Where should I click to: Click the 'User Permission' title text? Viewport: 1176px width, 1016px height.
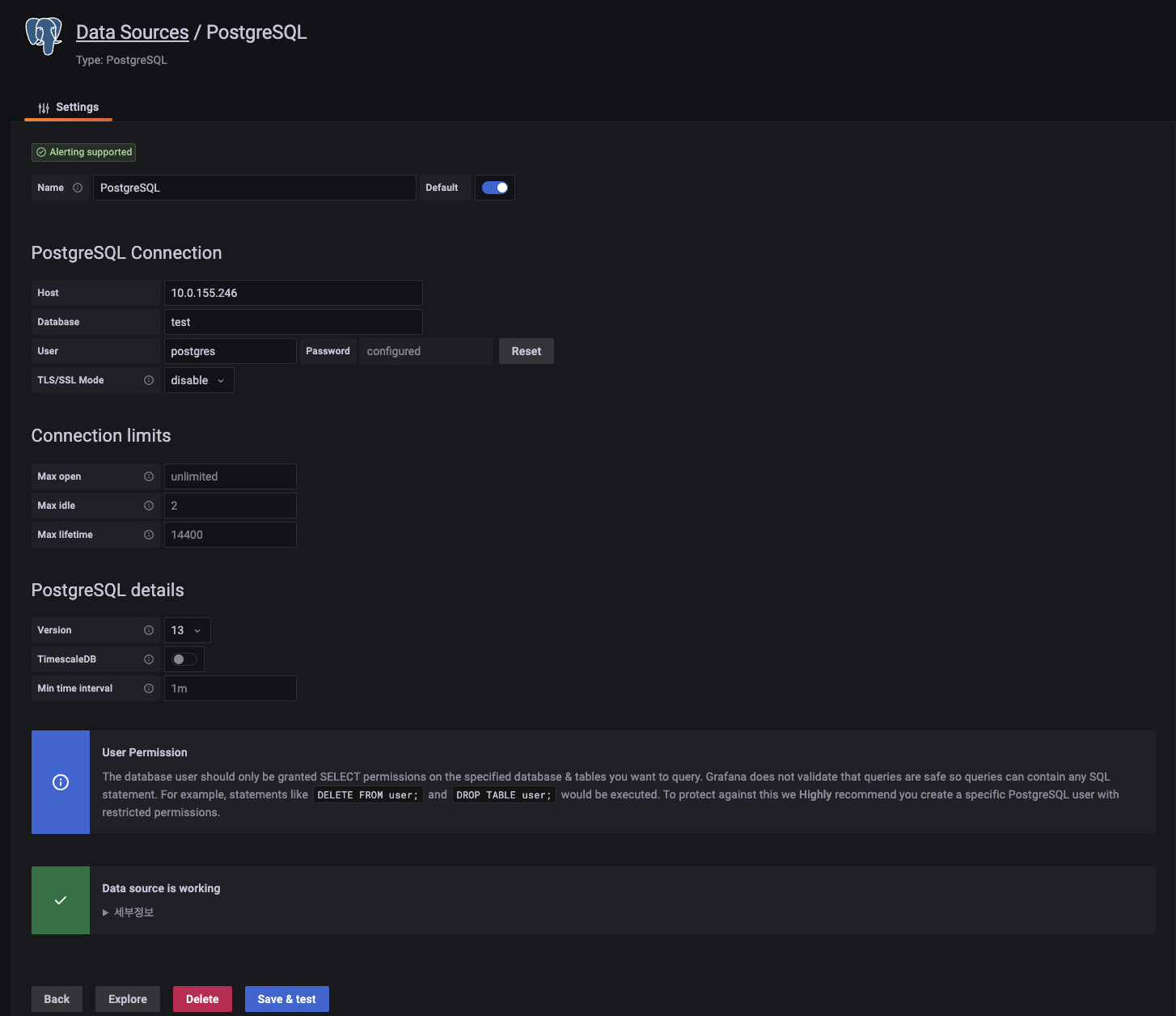tap(145, 752)
